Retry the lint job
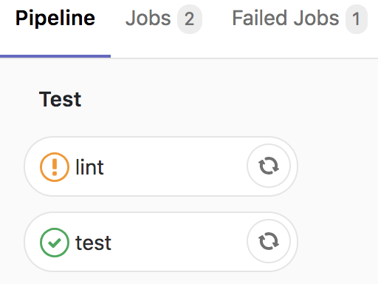The image size is (378, 284). click(x=269, y=166)
